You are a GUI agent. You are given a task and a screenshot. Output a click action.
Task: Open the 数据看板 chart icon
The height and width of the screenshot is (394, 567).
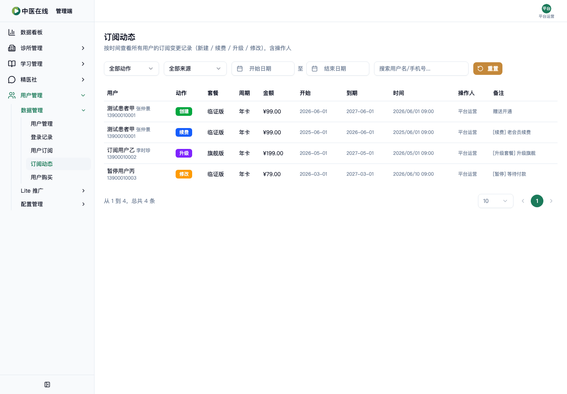pyautogui.click(x=12, y=32)
